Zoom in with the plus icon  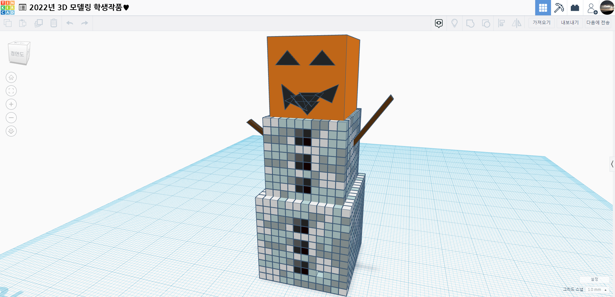pyautogui.click(x=11, y=104)
